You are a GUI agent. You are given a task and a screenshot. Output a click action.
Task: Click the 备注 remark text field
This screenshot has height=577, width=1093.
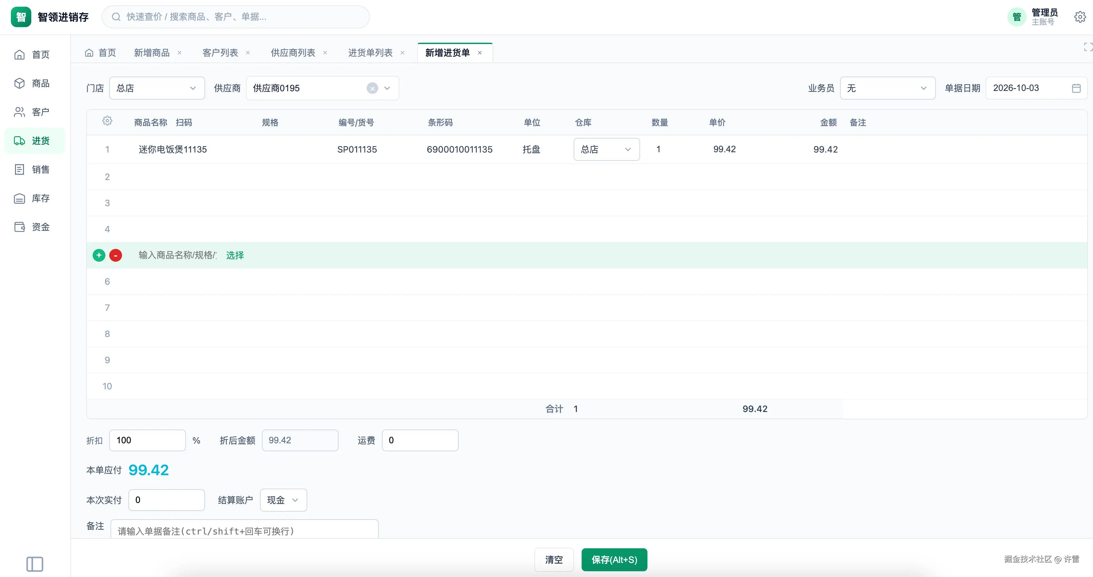click(x=244, y=529)
